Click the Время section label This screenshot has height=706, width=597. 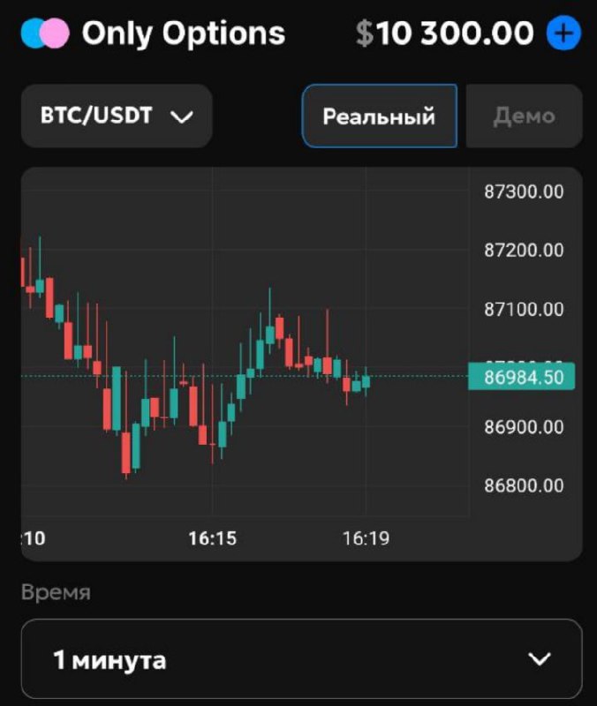pyautogui.click(x=56, y=592)
